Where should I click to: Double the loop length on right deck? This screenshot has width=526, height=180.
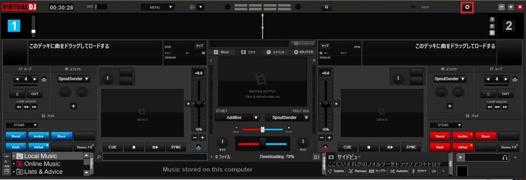click(506, 79)
